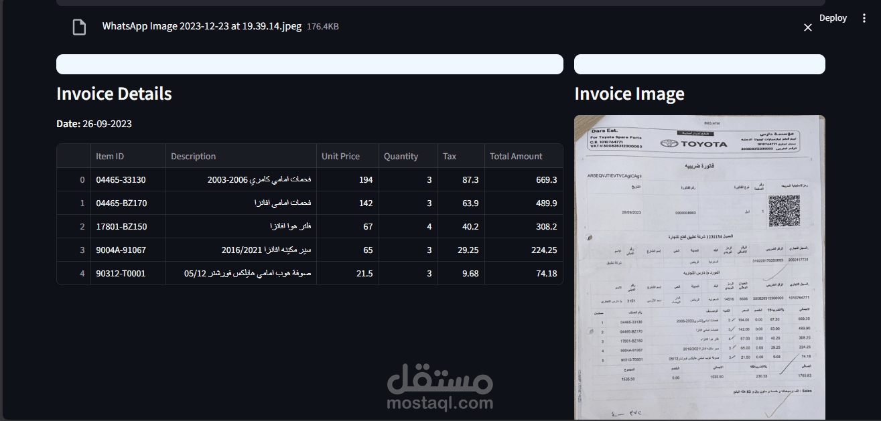The height and width of the screenshot is (421, 881).
Task: Sort by Unit Price column header
Action: point(348,156)
